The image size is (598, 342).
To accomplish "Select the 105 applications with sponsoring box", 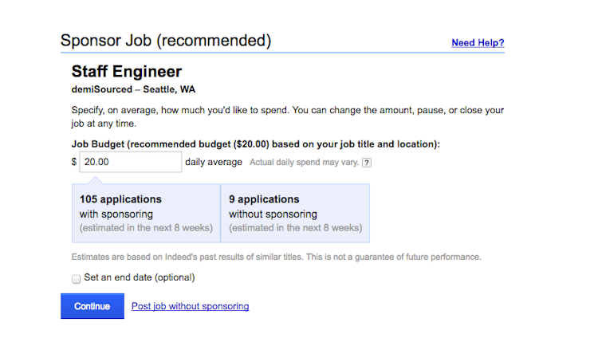I will click(x=146, y=213).
